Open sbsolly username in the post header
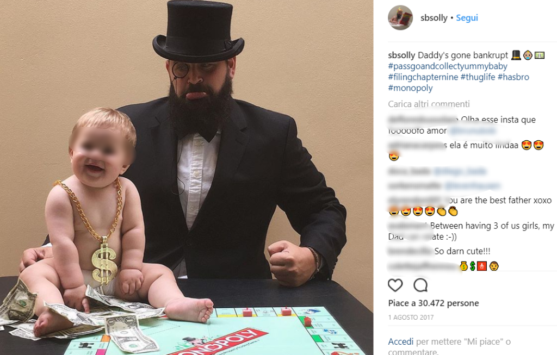The width and height of the screenshot is (557, 355). click(434, 18)
